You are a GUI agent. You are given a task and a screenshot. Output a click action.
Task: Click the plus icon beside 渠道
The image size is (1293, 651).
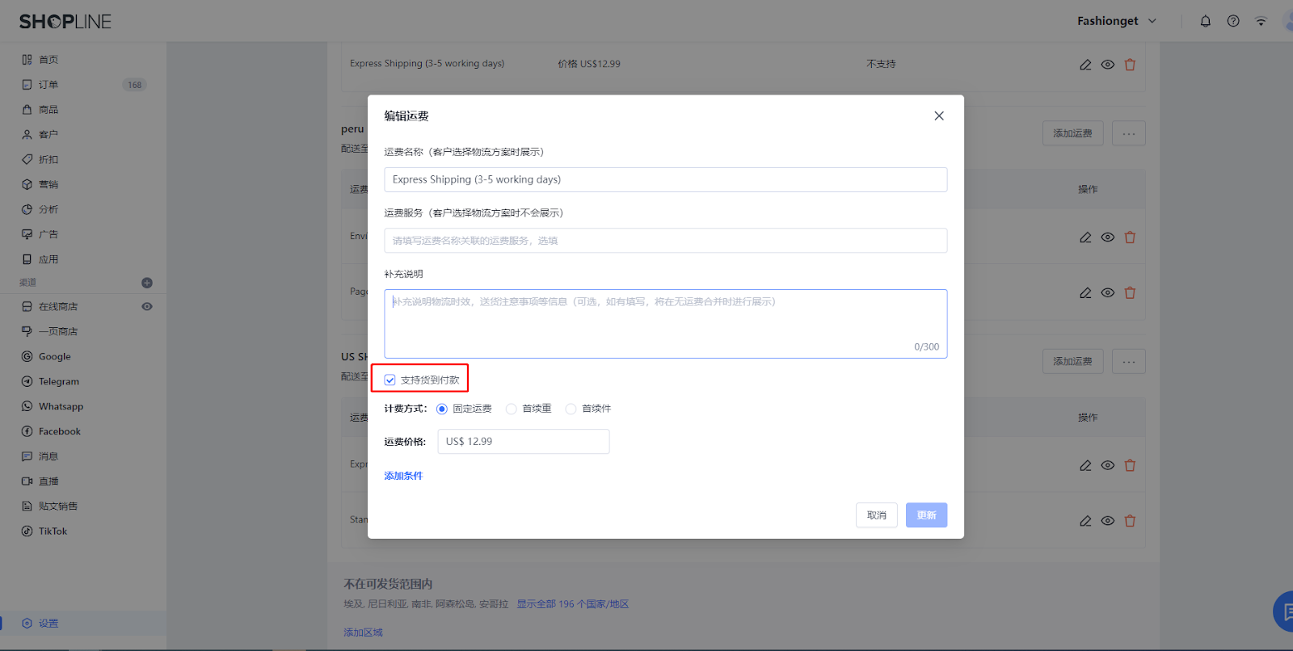pos(147,283)
